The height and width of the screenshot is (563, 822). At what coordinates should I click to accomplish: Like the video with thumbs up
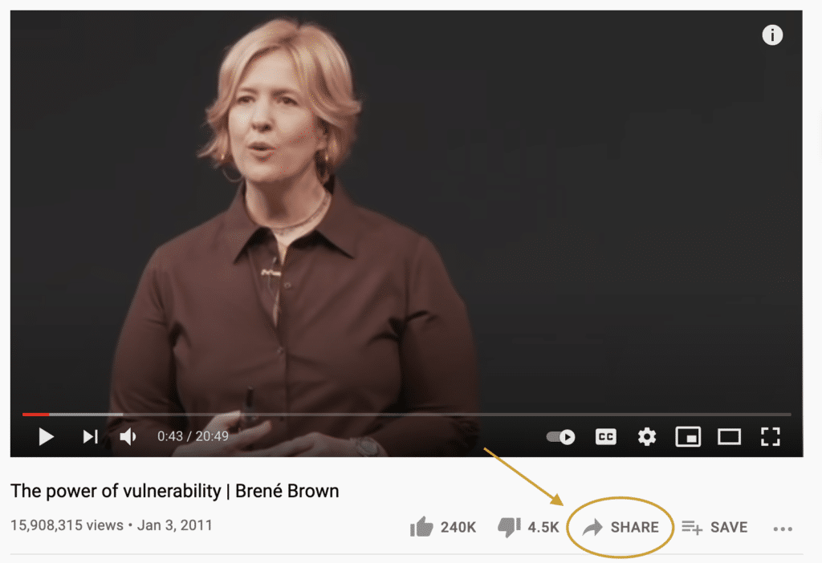[x=421, y=527]
